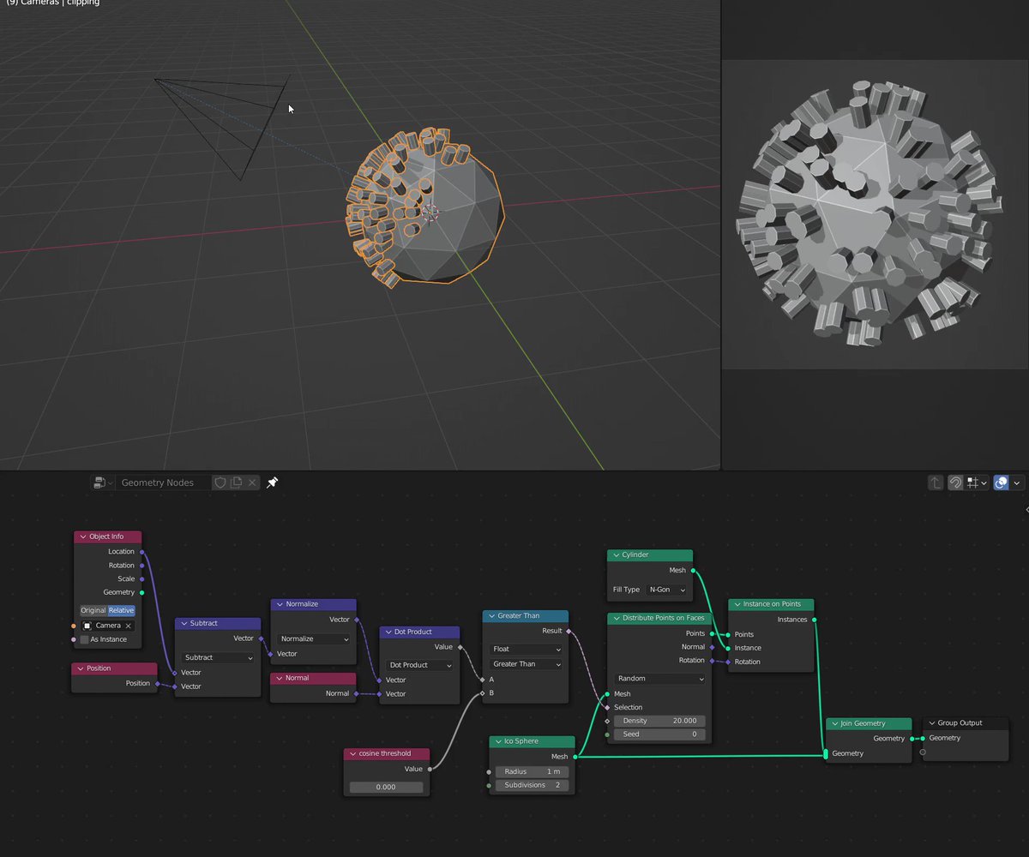Select Original transform space button
The height and width of the screenshot is (857, 1029).
point(93,610)
